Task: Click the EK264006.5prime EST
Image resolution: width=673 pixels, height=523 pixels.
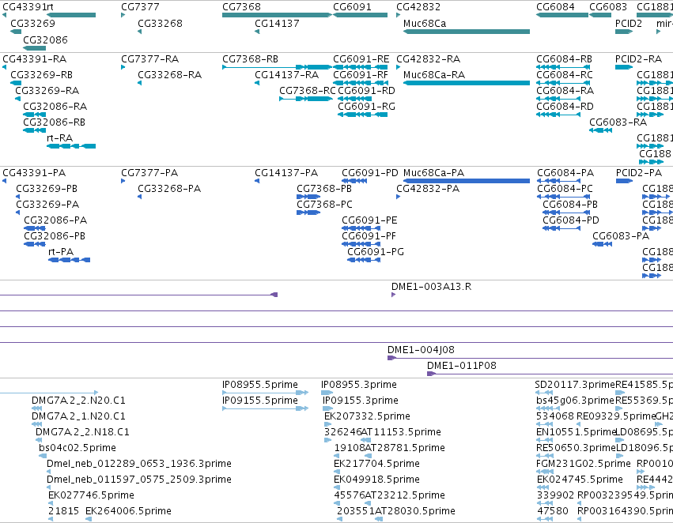Action: tap(89, 519)
